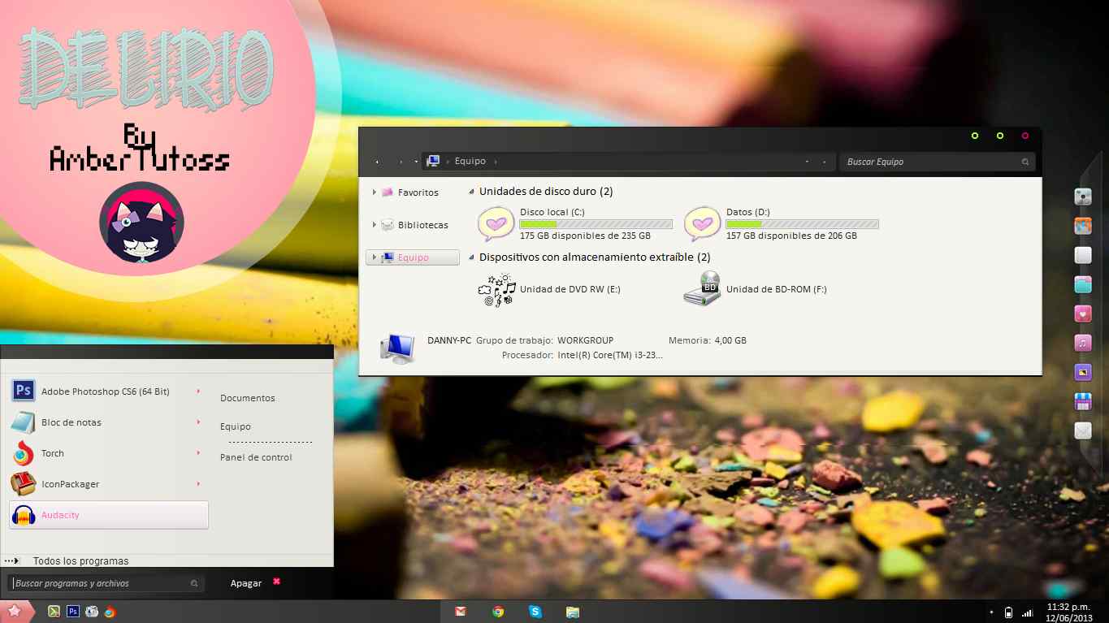Expand the Equipo tree node in the sidebar
Screen dimensions: 1109x623
375,257
